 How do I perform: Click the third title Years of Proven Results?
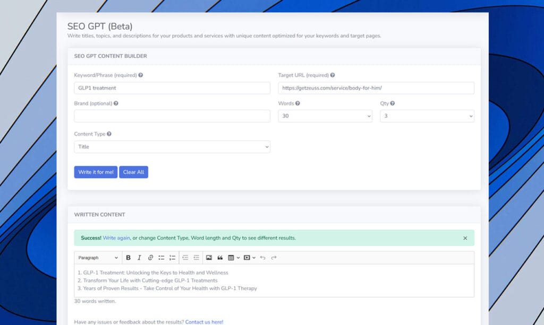coord(170,288)
